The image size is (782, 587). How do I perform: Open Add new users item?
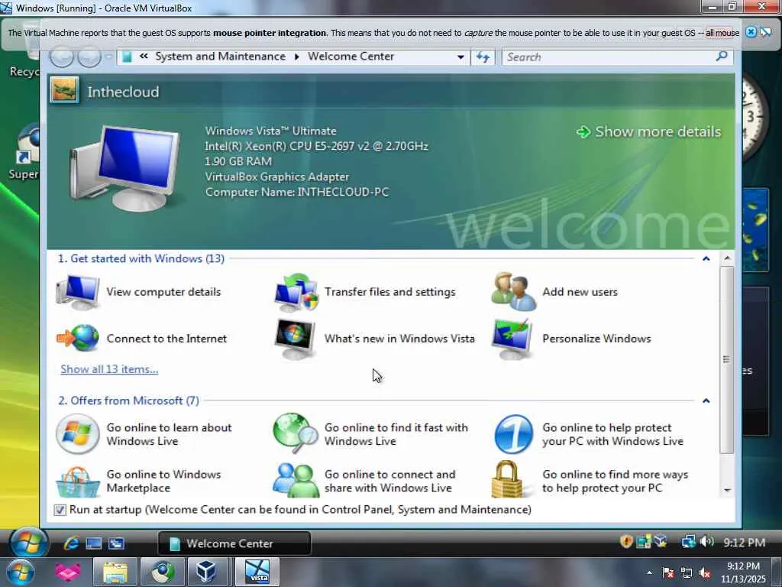554,292
